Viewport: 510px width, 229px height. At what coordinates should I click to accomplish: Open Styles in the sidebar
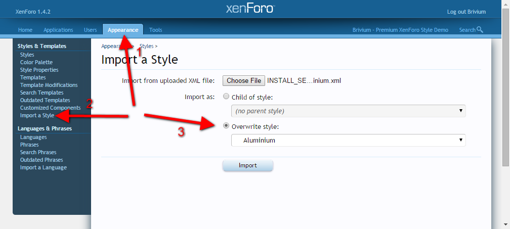coord(27,55)
